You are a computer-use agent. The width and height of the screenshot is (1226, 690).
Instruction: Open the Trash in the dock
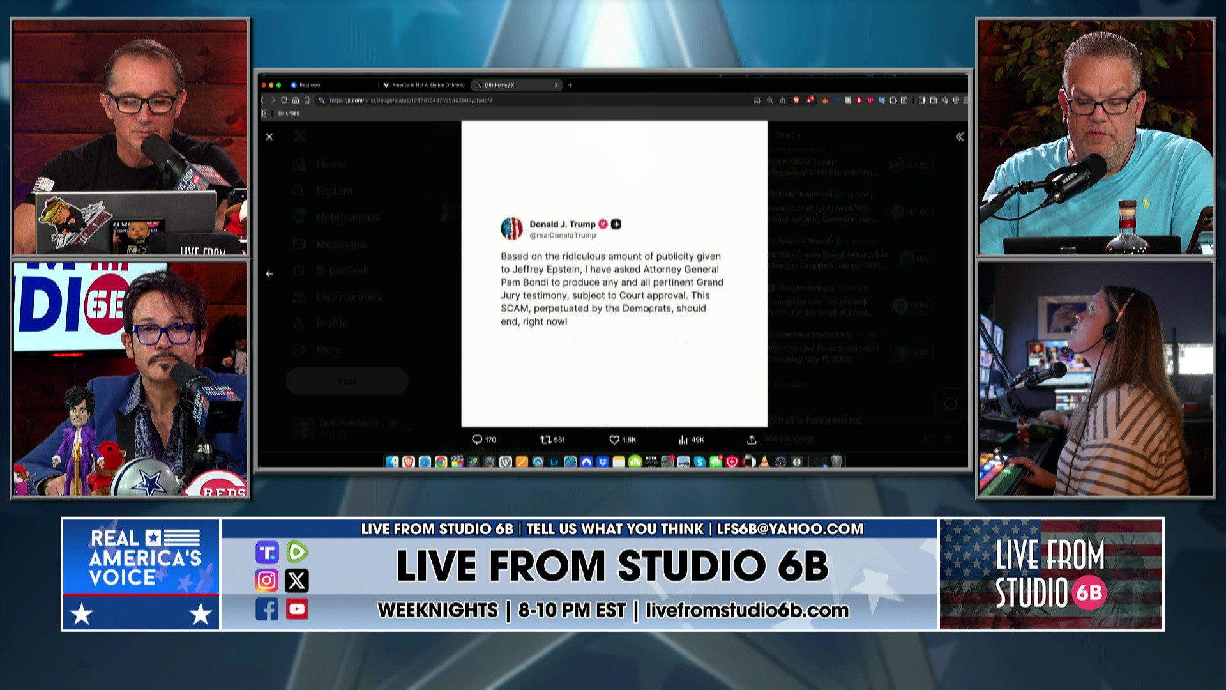pyautogui.click(x=836, y=461)
